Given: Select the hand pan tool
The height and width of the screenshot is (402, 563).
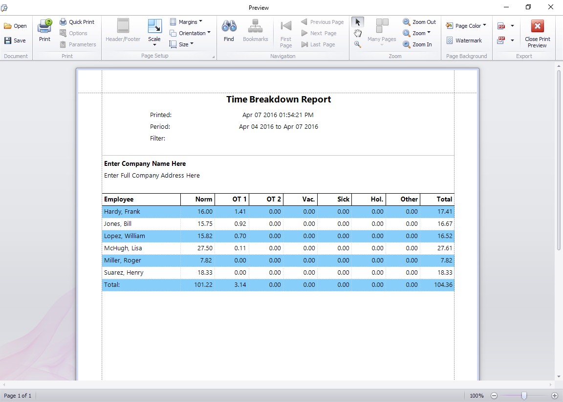Looking at the screenshot, I should 358,33.
